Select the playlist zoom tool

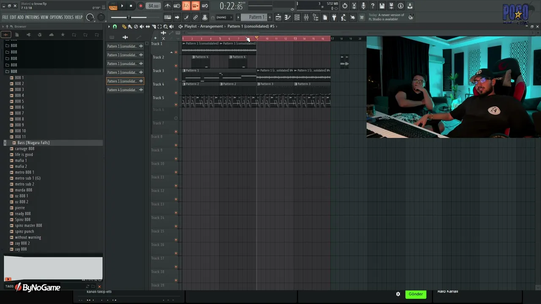(x=165, y=27)
